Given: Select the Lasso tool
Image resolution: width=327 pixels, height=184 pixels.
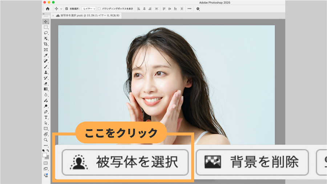Looking at the screenshot, I should pos(46,33).
